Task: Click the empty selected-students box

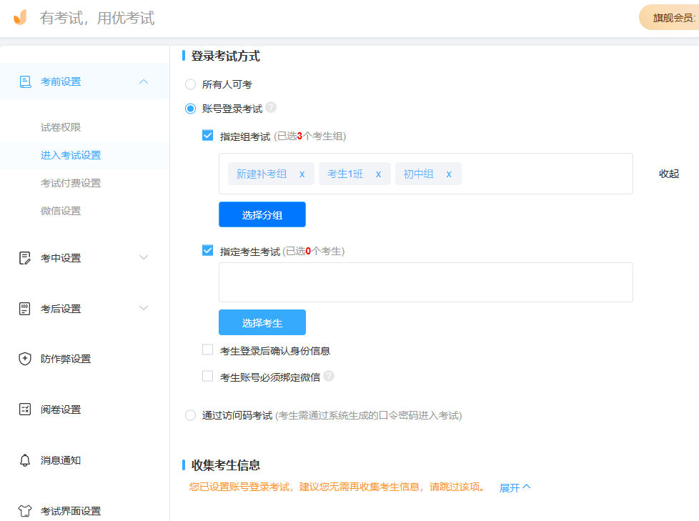Action: pos(426,282)
